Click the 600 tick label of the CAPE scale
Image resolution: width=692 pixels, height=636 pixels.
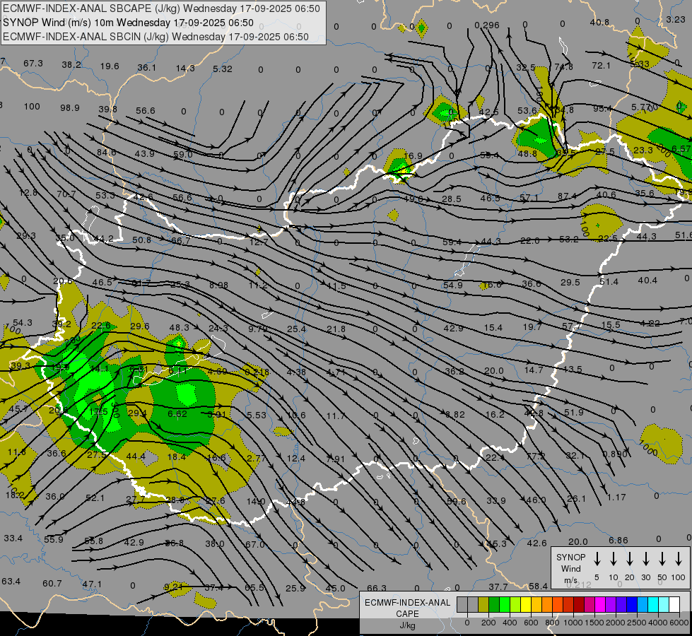[531, 623]
